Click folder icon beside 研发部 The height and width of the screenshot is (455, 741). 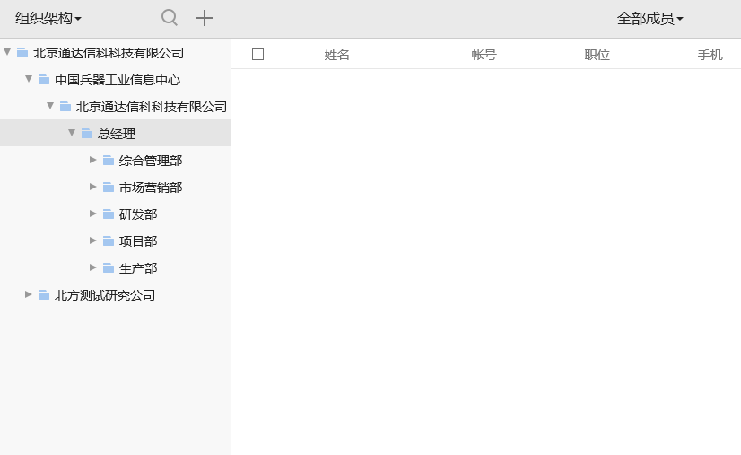click(x=109, y=214)
